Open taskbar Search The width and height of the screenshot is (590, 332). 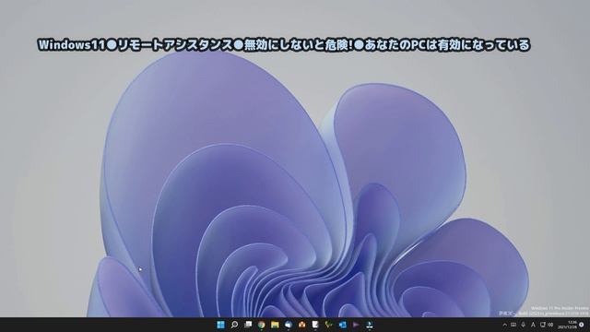[x=234, y=325]
